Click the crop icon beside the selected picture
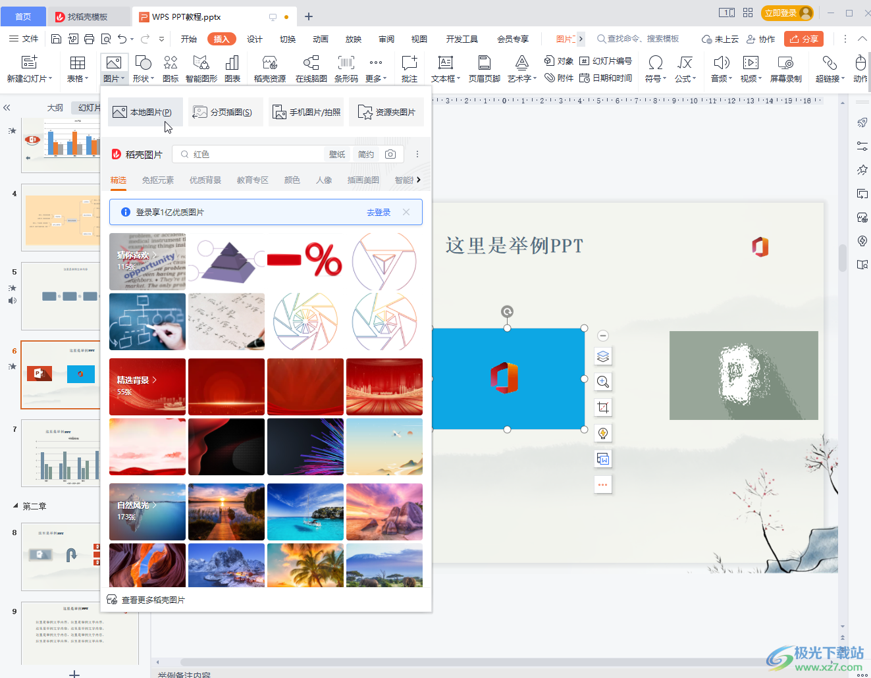871x678 pixels. point(603,407)
